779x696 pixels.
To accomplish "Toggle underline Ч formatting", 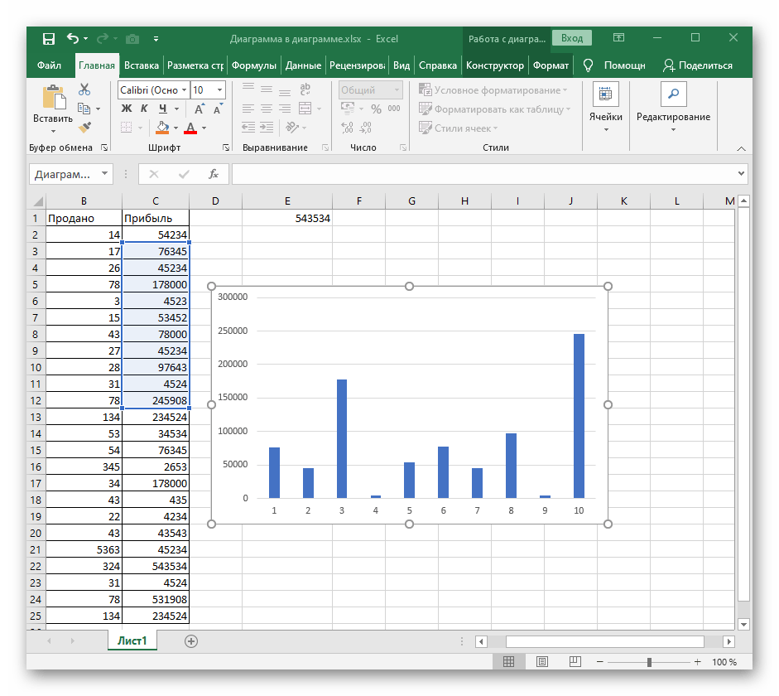I will (163, 109).
